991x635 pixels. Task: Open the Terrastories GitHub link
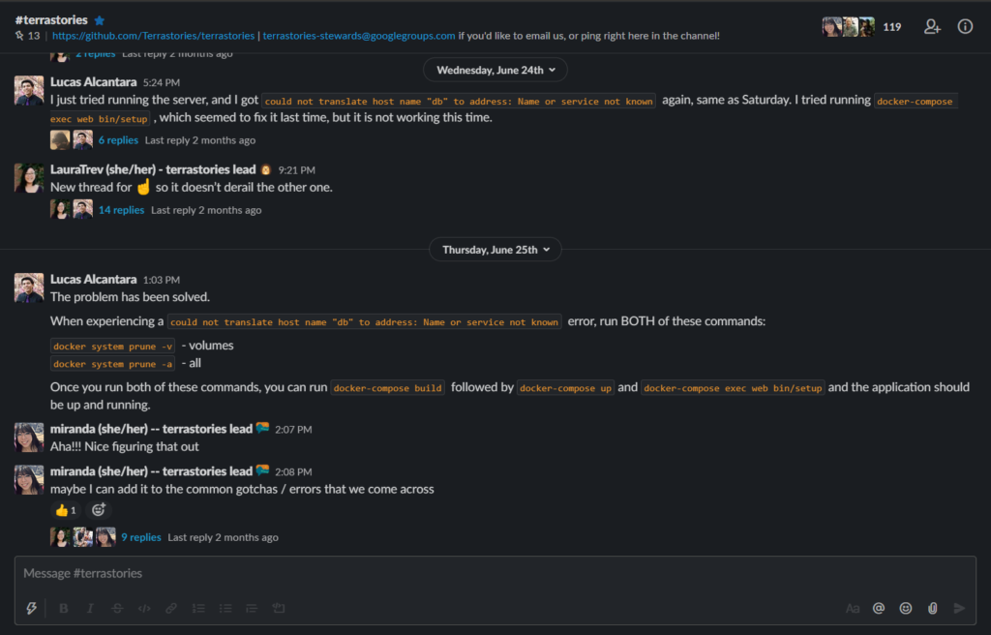(154, 36)
